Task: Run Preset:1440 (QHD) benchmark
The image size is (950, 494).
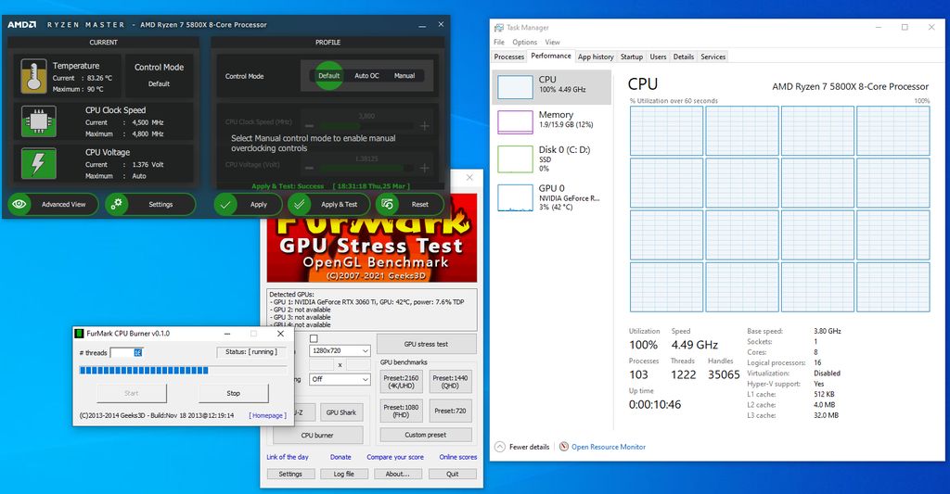Action: (x=450, y=382)
